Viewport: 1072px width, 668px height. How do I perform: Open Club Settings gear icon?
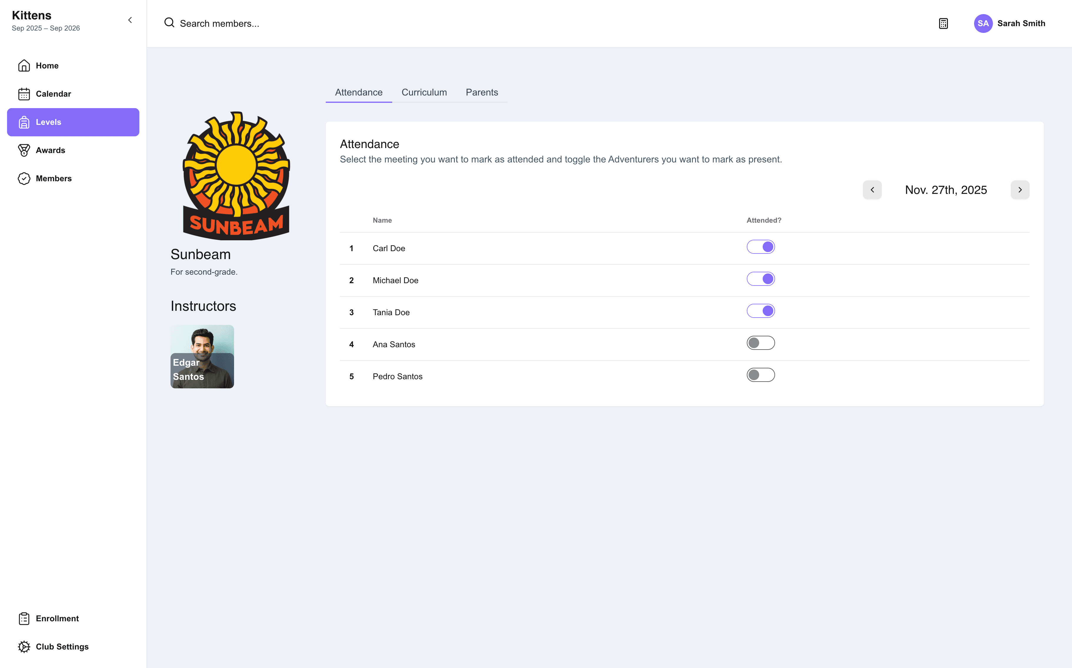coord(24,647)
